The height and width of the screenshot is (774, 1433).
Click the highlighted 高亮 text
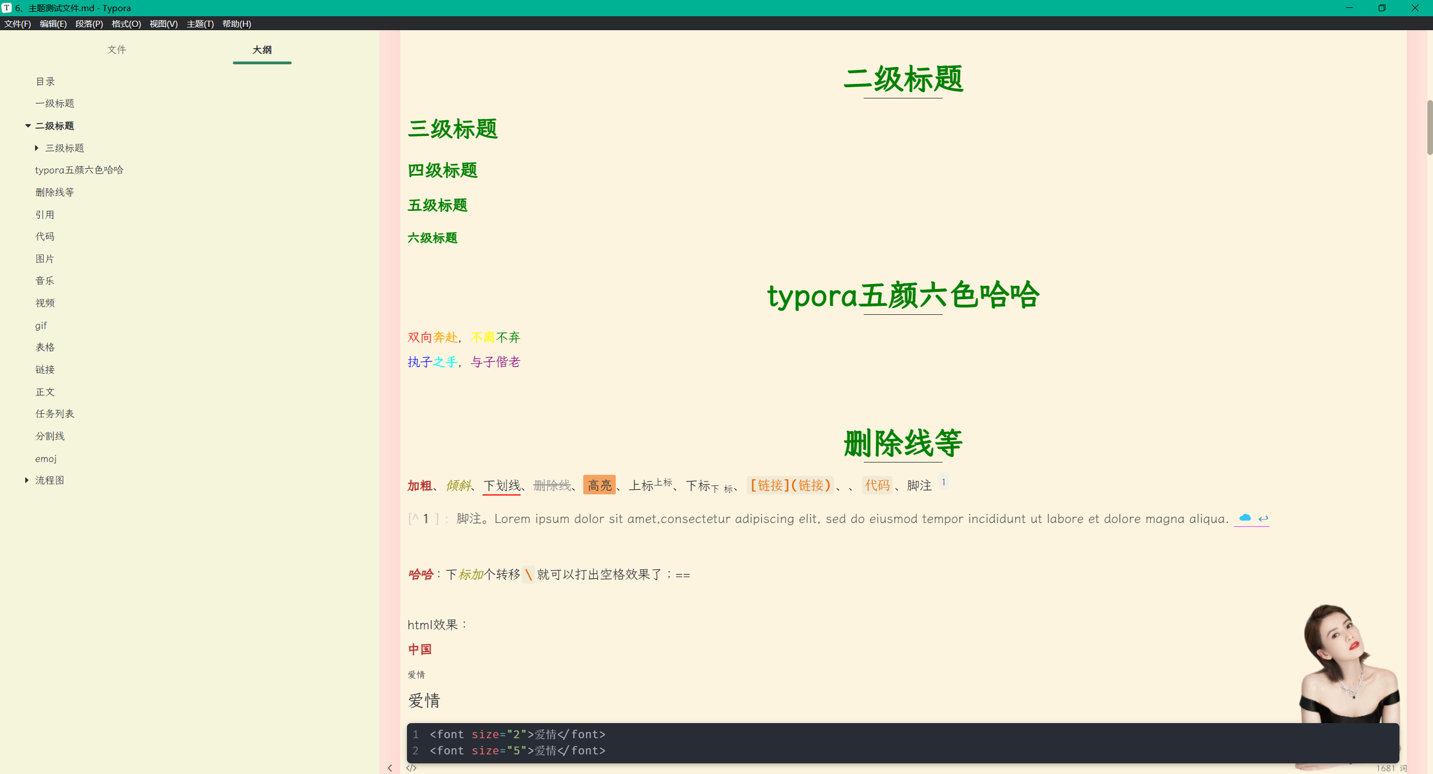click(600, 485)
